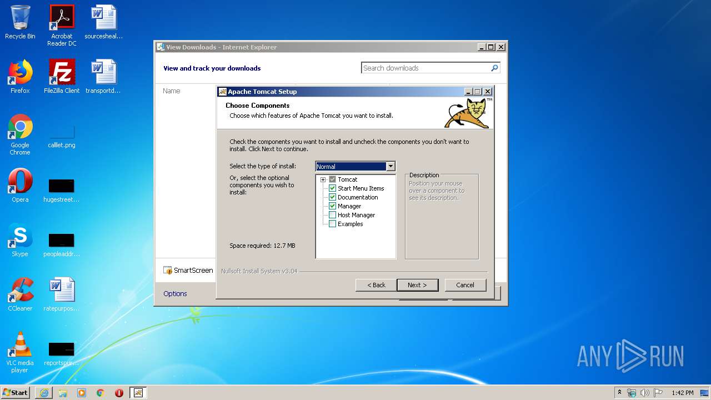This screenshot has height=400, width=711.
Task: Launch Google Chrome desktop shortcut
Action: pos(20,134)
